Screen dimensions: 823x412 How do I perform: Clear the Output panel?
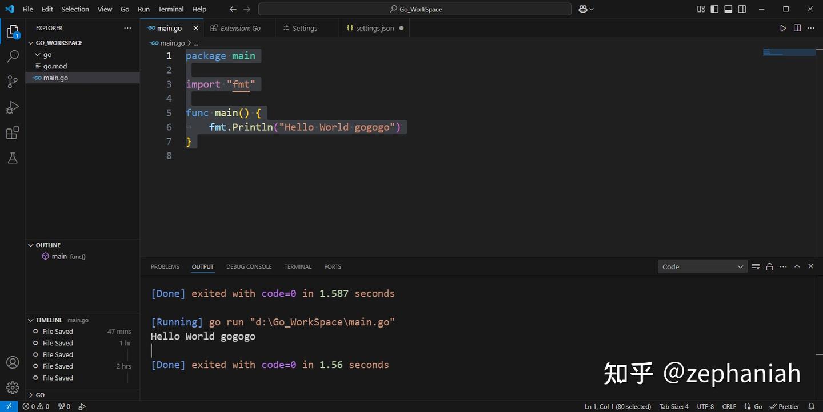[x=755, y=266]
